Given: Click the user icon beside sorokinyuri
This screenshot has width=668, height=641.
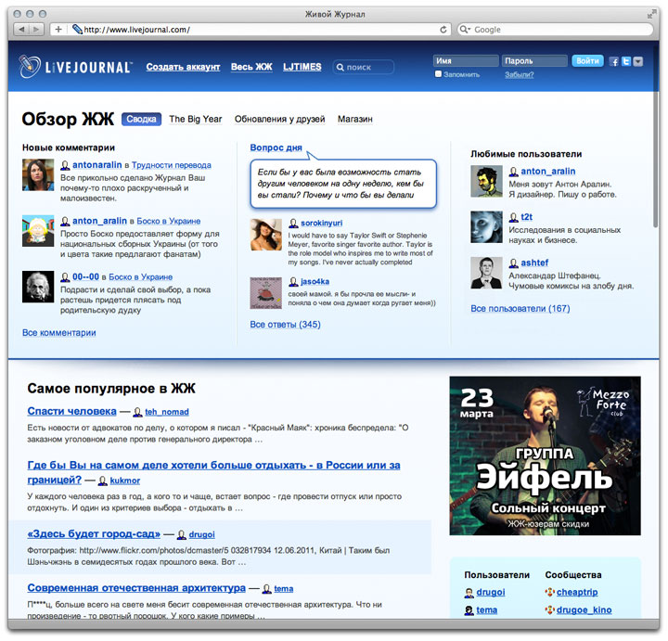Looking at the screenshot, I should pyautogui.click(x=293, y=224).
